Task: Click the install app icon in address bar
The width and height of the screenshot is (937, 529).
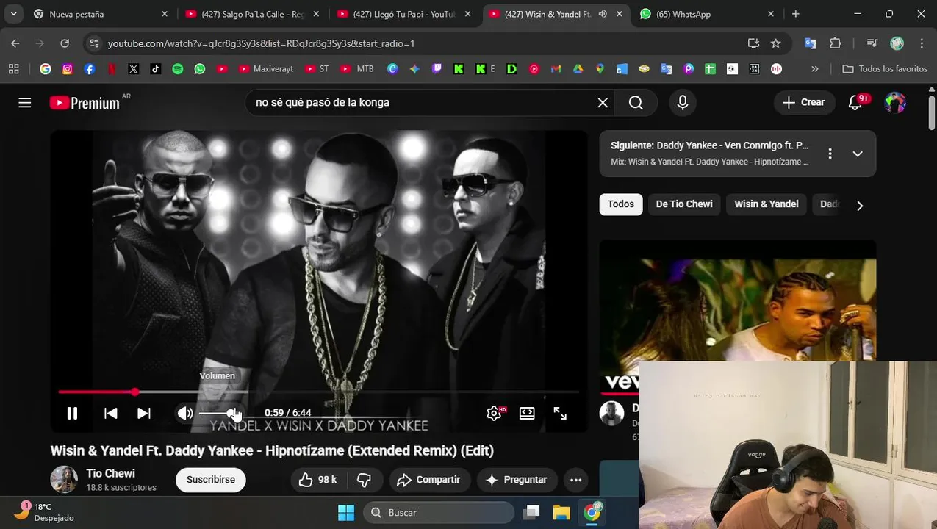Action: [x=753, y=43]
